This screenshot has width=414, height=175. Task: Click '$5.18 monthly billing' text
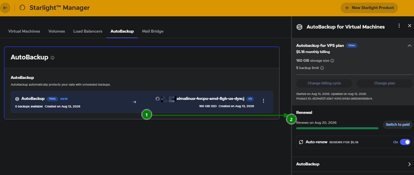pos(313,52)
